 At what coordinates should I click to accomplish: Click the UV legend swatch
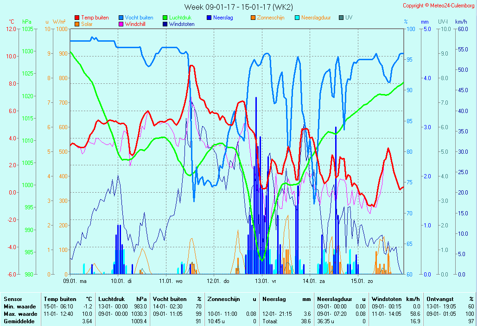[x=341, y=18]
